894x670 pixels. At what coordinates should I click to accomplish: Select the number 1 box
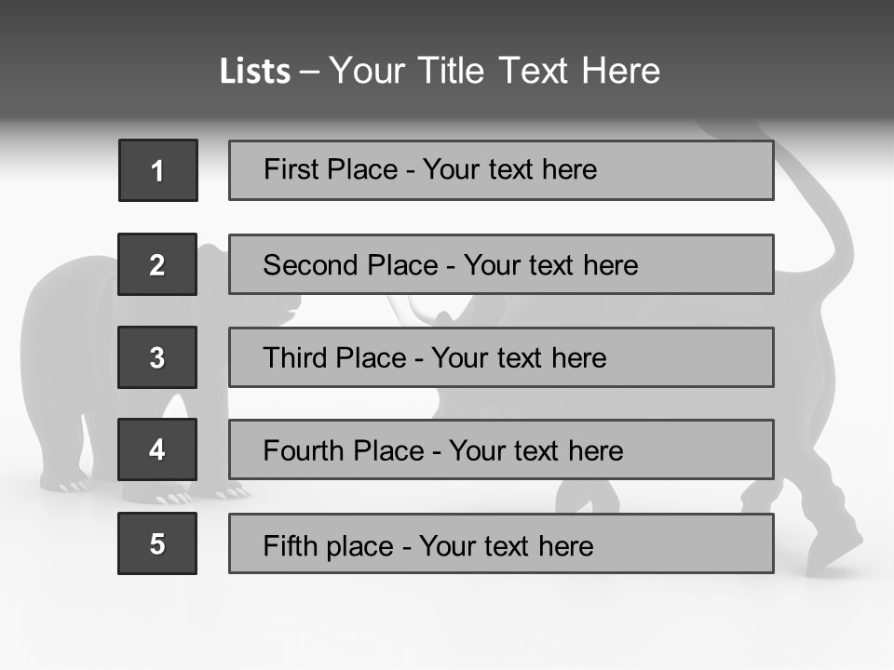point(158,170)
